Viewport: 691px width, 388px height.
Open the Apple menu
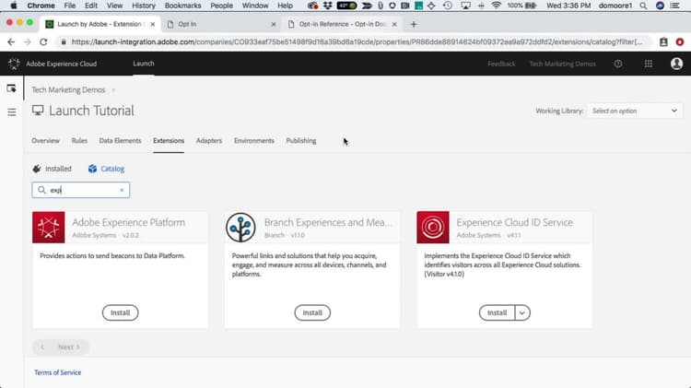click(x=14, y=6)
